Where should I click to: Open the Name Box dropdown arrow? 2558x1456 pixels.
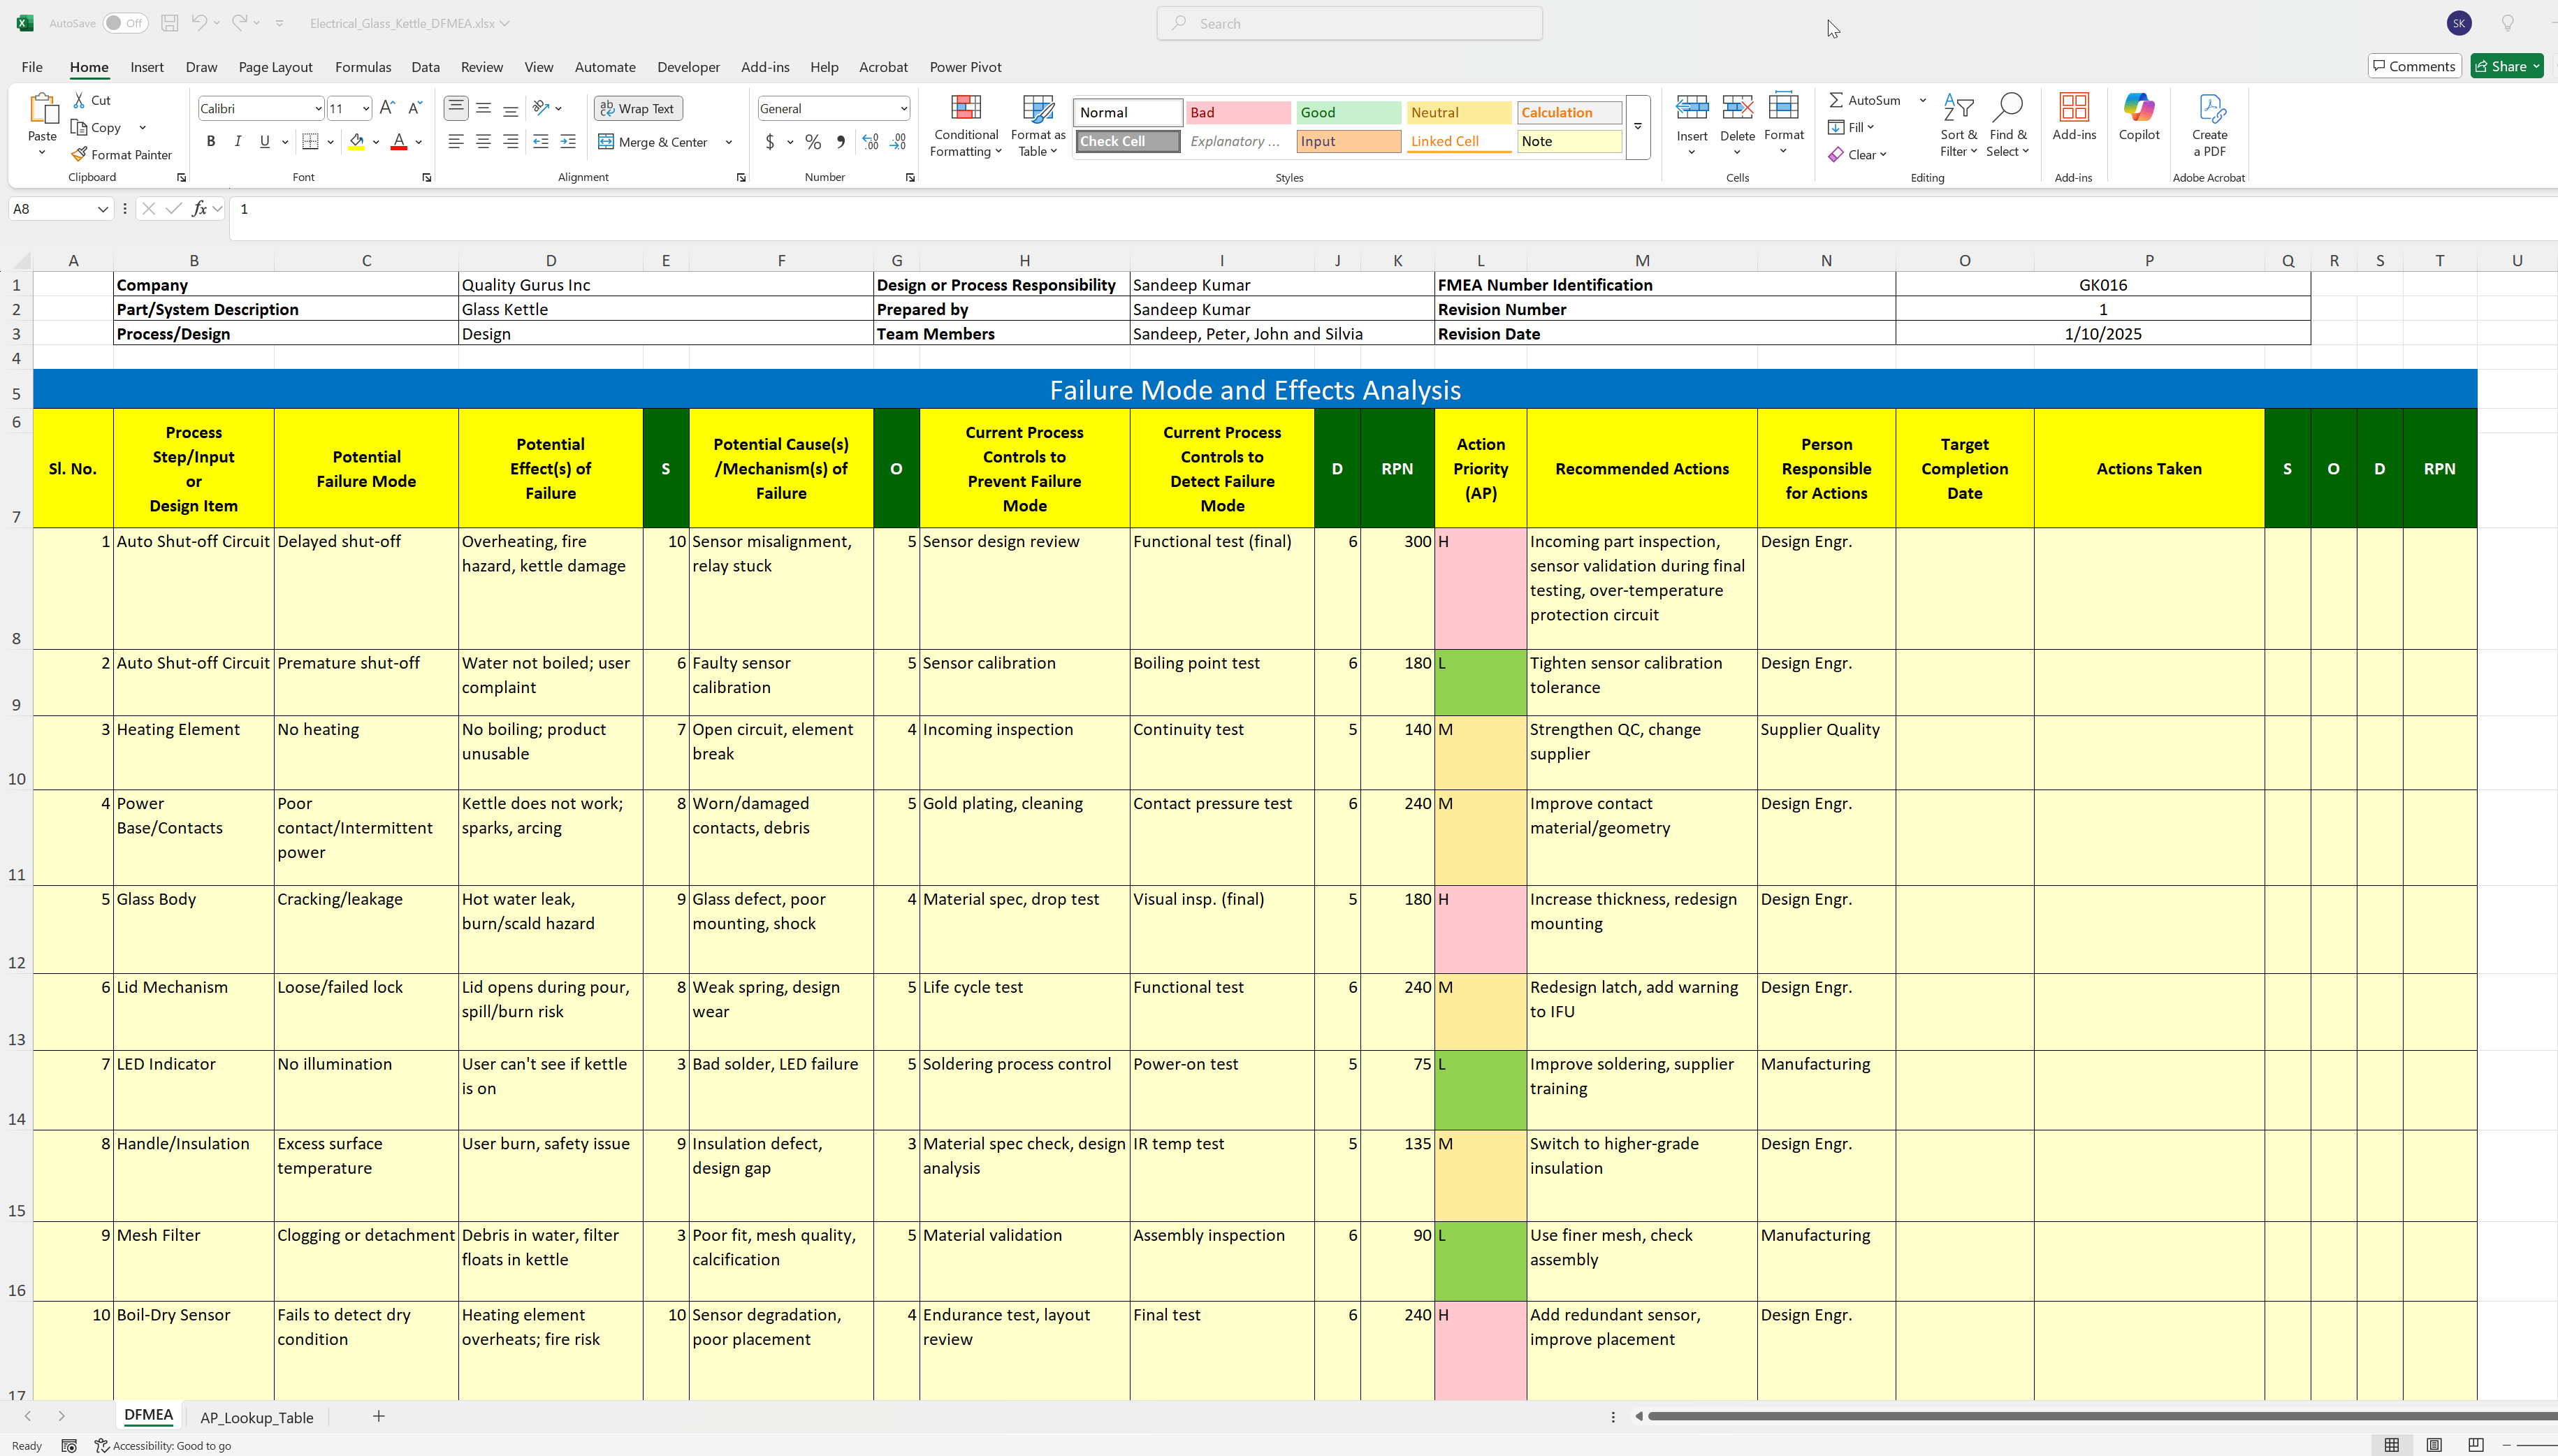102,209
